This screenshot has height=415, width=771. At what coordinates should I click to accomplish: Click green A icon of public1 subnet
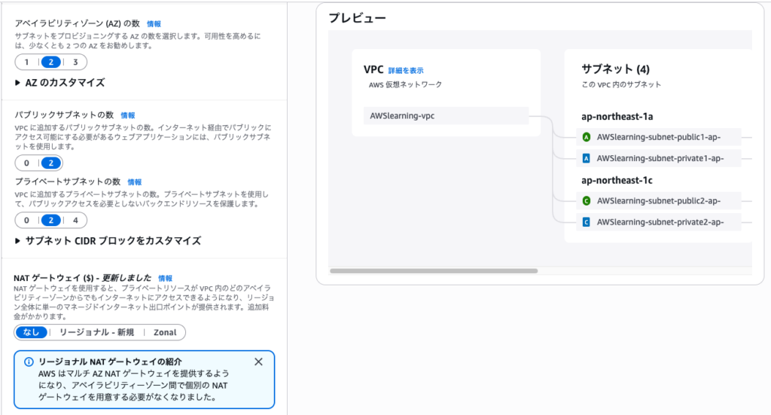point(587,138)
